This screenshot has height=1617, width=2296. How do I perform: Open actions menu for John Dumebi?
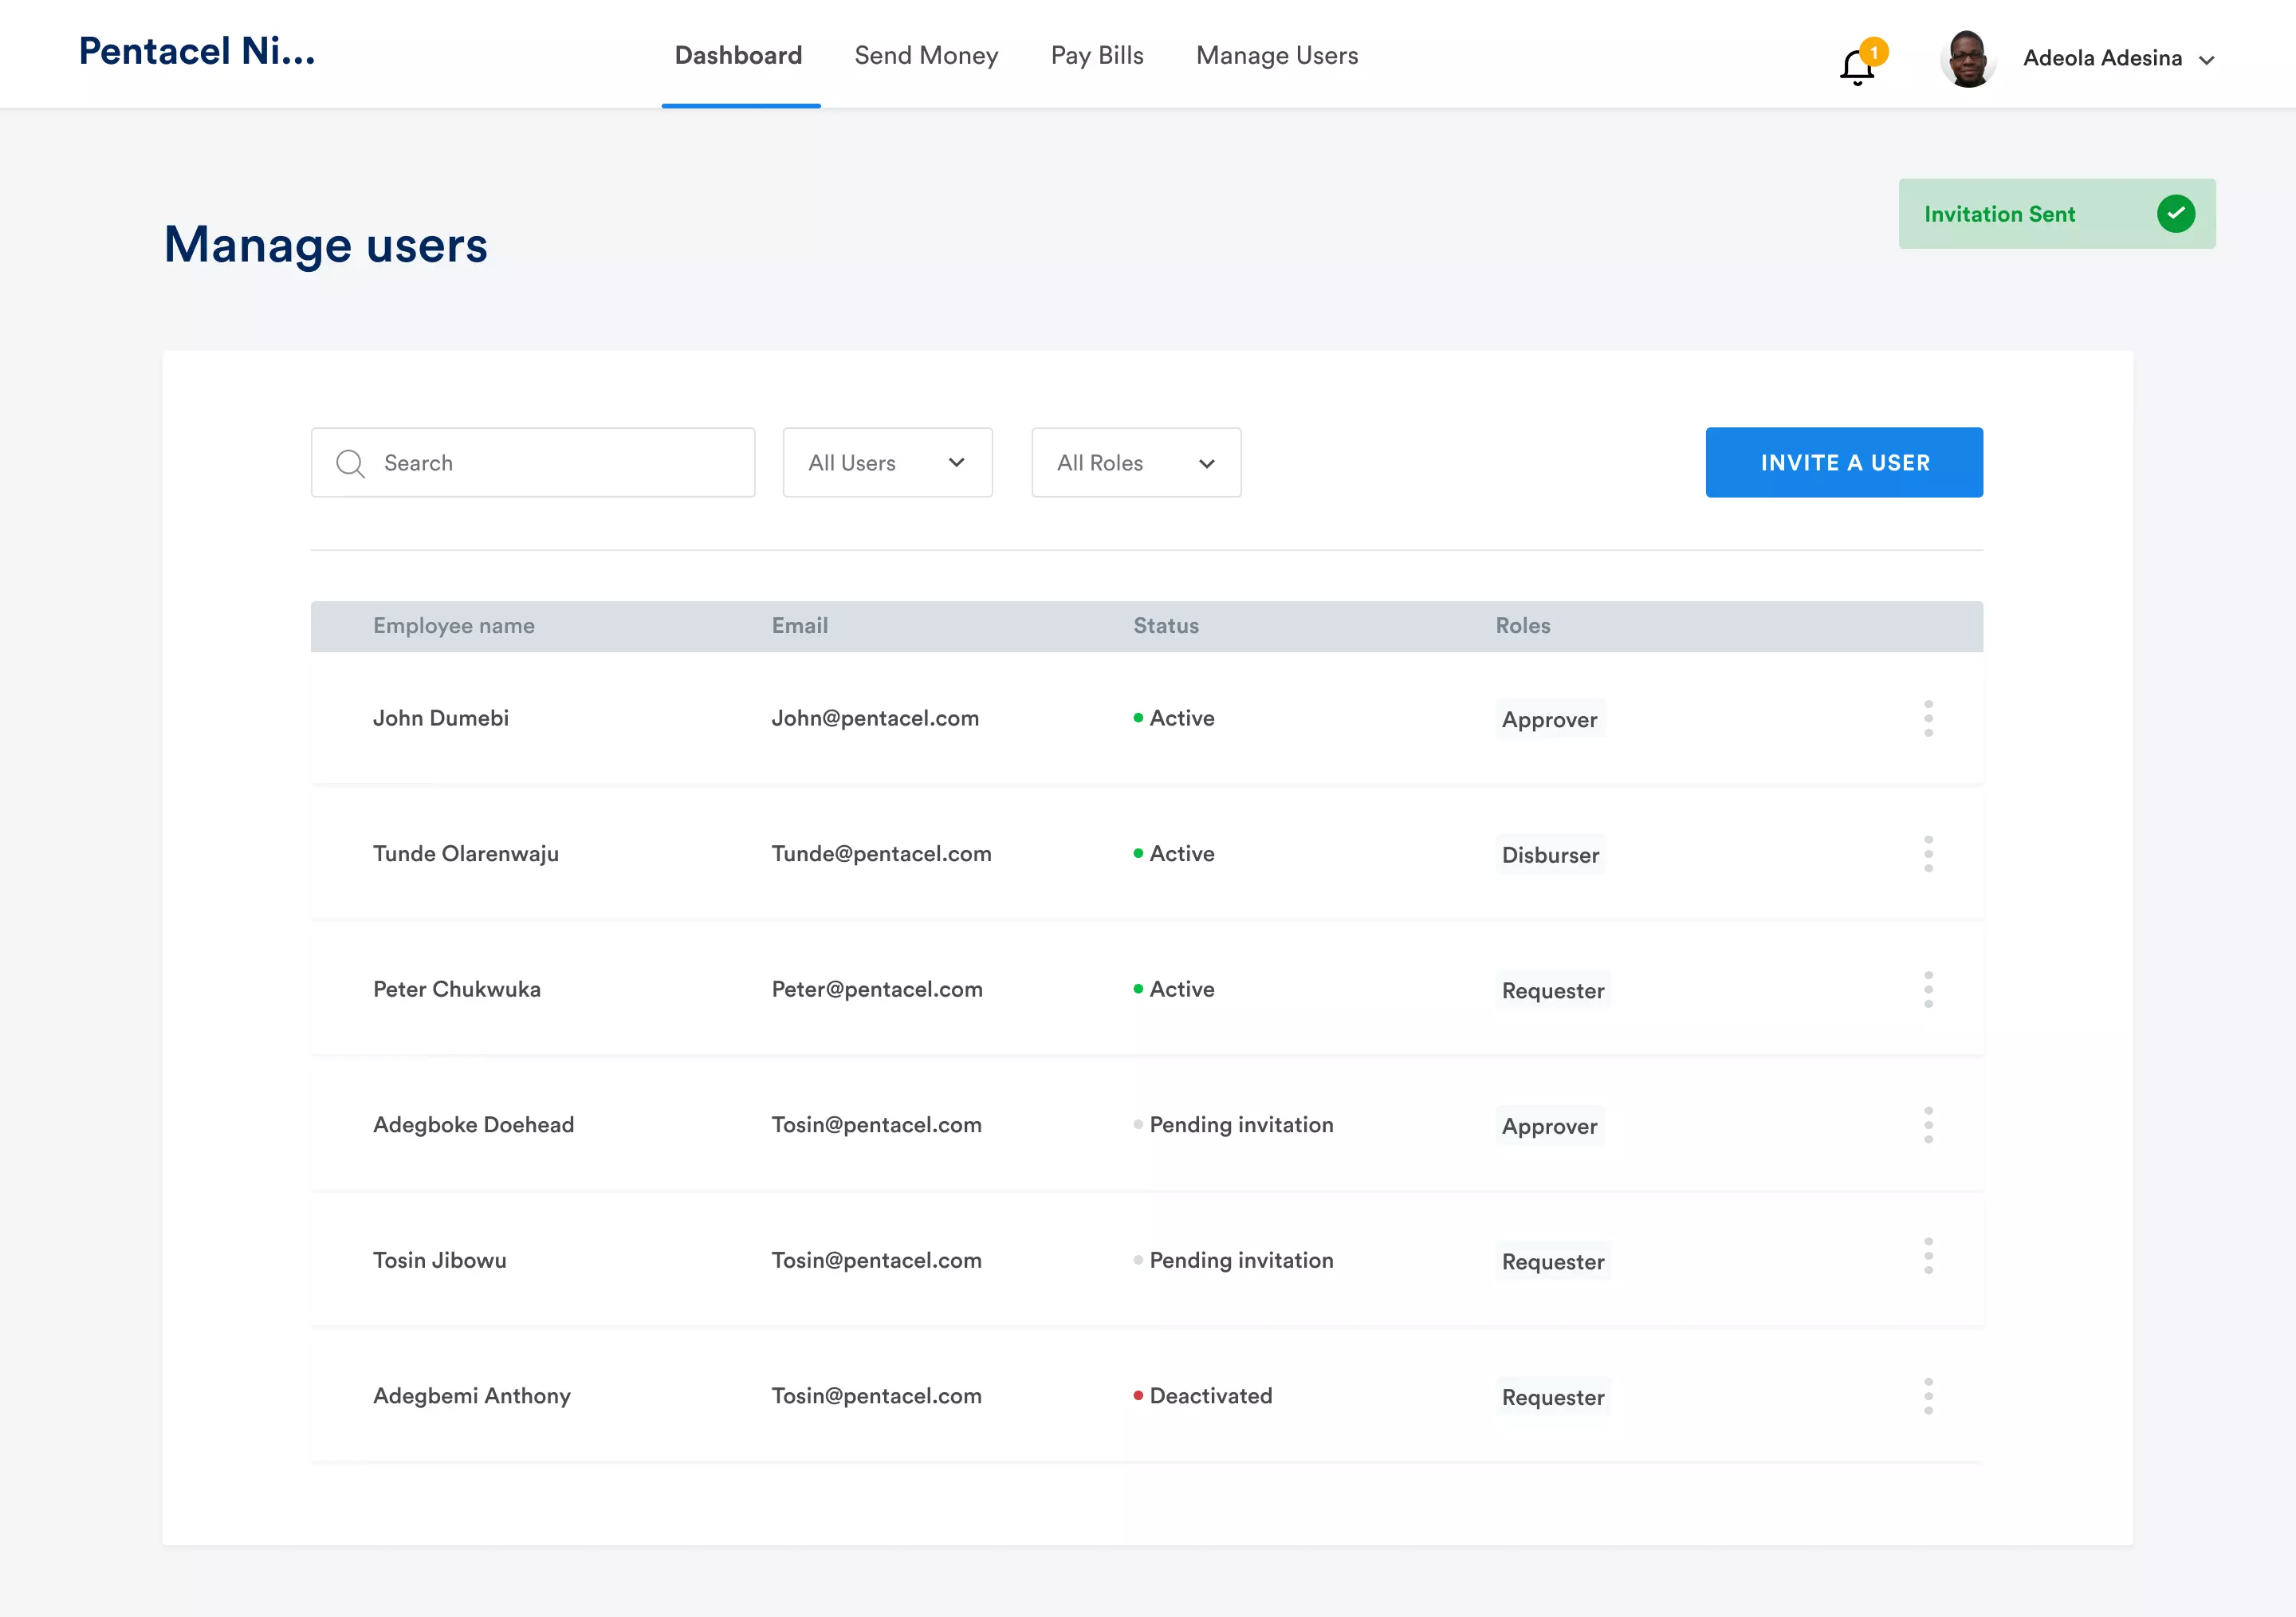click(1928, 718)
